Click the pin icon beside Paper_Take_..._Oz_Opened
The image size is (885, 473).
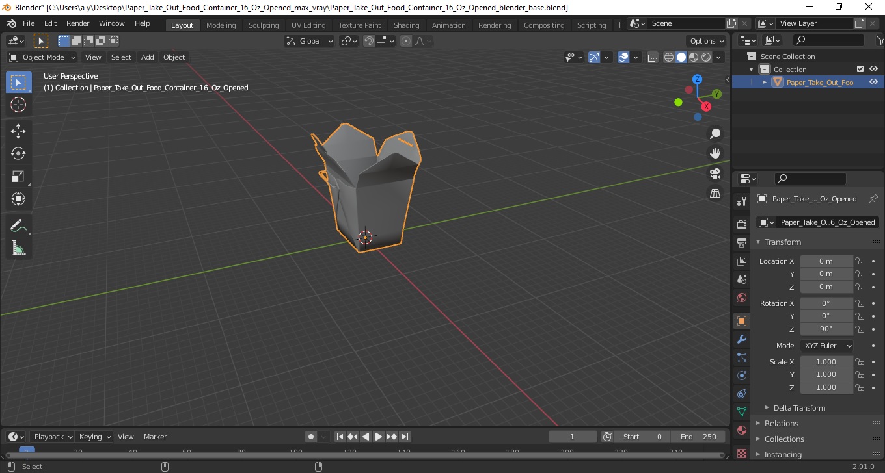[x=873, y=199]
